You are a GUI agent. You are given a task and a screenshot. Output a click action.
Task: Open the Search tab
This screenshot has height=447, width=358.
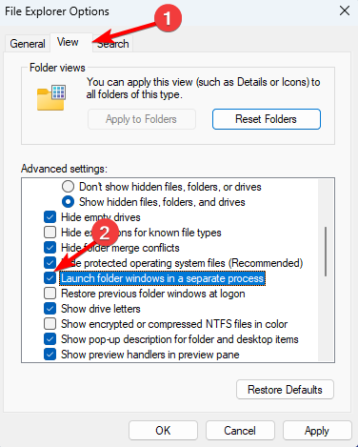tap(113, 44)
